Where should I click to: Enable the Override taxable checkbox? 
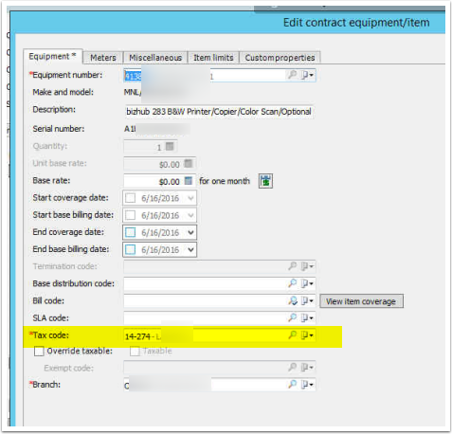pos(39,352)
